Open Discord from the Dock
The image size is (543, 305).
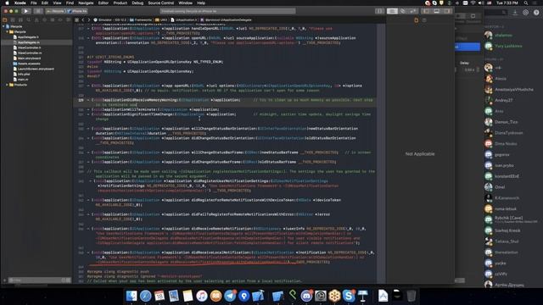(306, 296)
